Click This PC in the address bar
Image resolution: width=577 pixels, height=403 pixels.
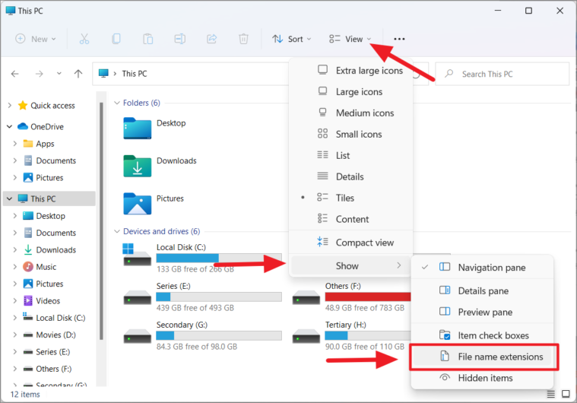135,74
